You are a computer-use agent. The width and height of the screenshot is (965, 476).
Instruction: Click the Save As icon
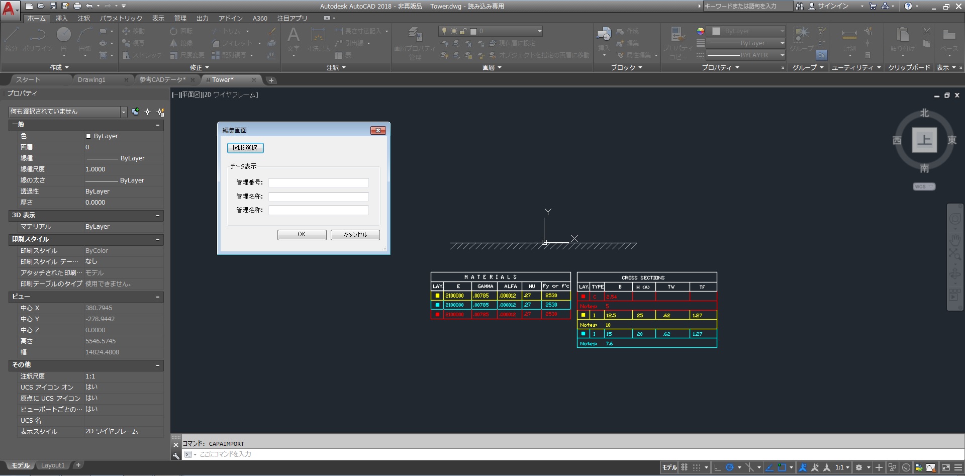65,6
